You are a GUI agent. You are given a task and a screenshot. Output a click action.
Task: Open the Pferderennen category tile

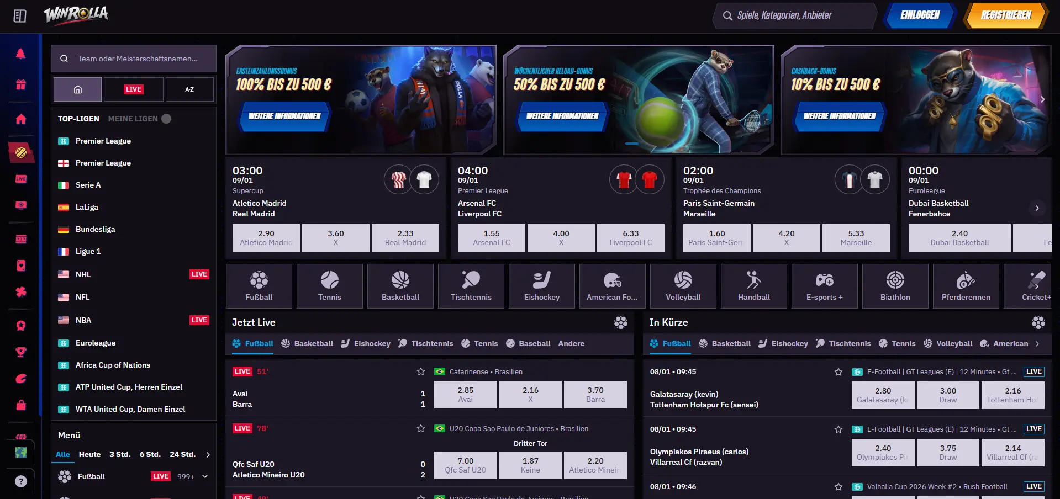[x=966, y=286]
